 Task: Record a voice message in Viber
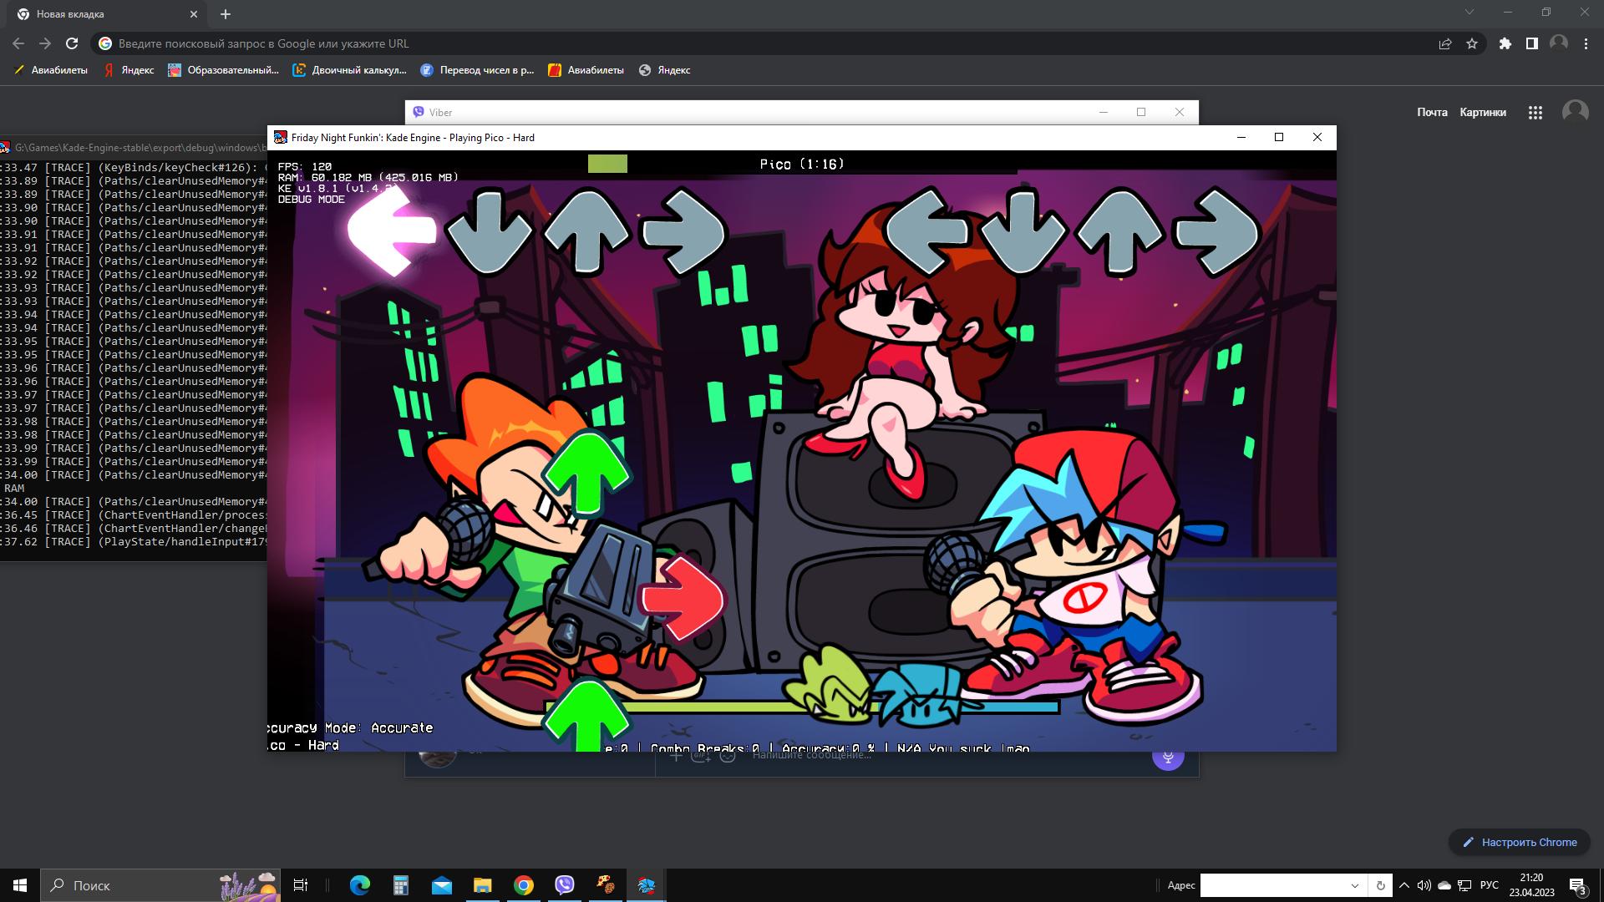[1166, 758]
